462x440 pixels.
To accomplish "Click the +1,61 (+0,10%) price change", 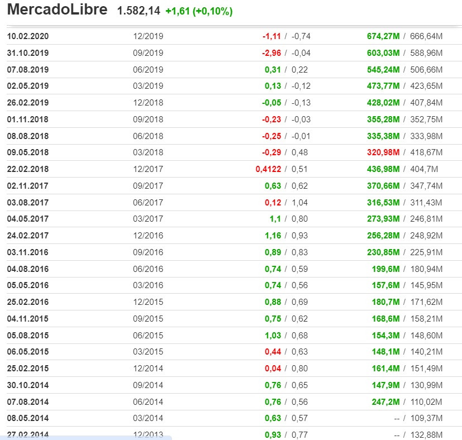I will click(199, 11).
